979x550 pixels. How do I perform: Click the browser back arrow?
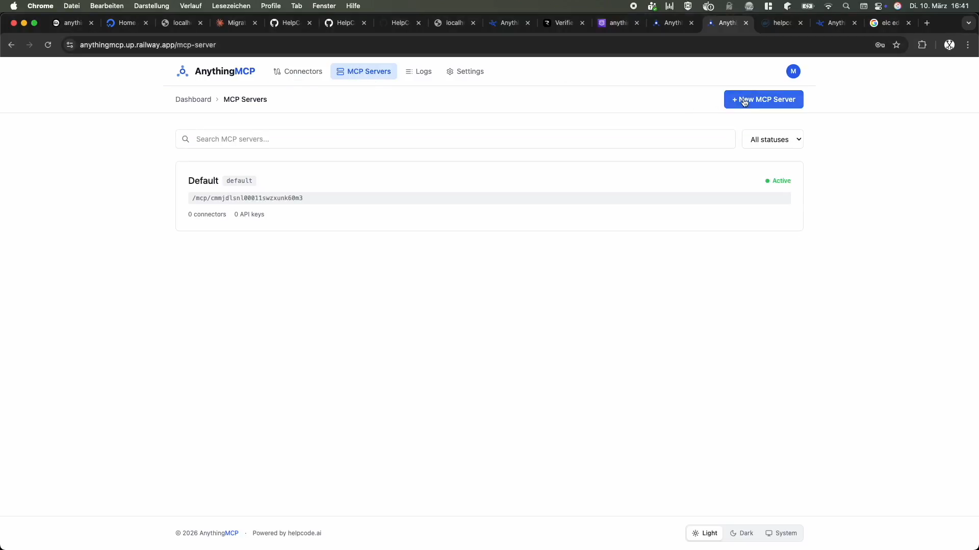tap(11, 45)
